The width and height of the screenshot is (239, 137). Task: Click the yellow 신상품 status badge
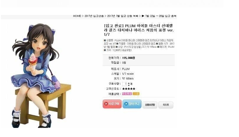coord(136,94)
